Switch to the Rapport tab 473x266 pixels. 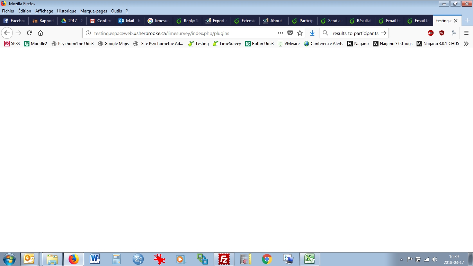point(43,21)
